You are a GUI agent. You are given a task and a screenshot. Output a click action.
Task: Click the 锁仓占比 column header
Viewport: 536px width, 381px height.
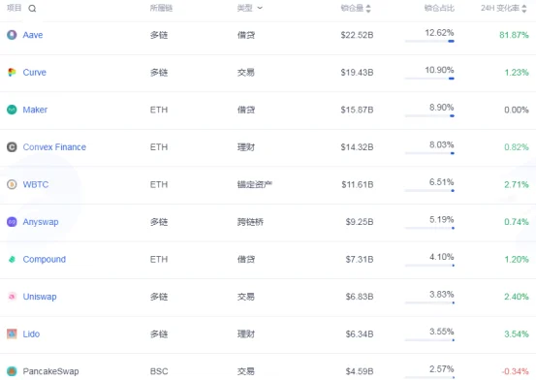coord(439,8)
